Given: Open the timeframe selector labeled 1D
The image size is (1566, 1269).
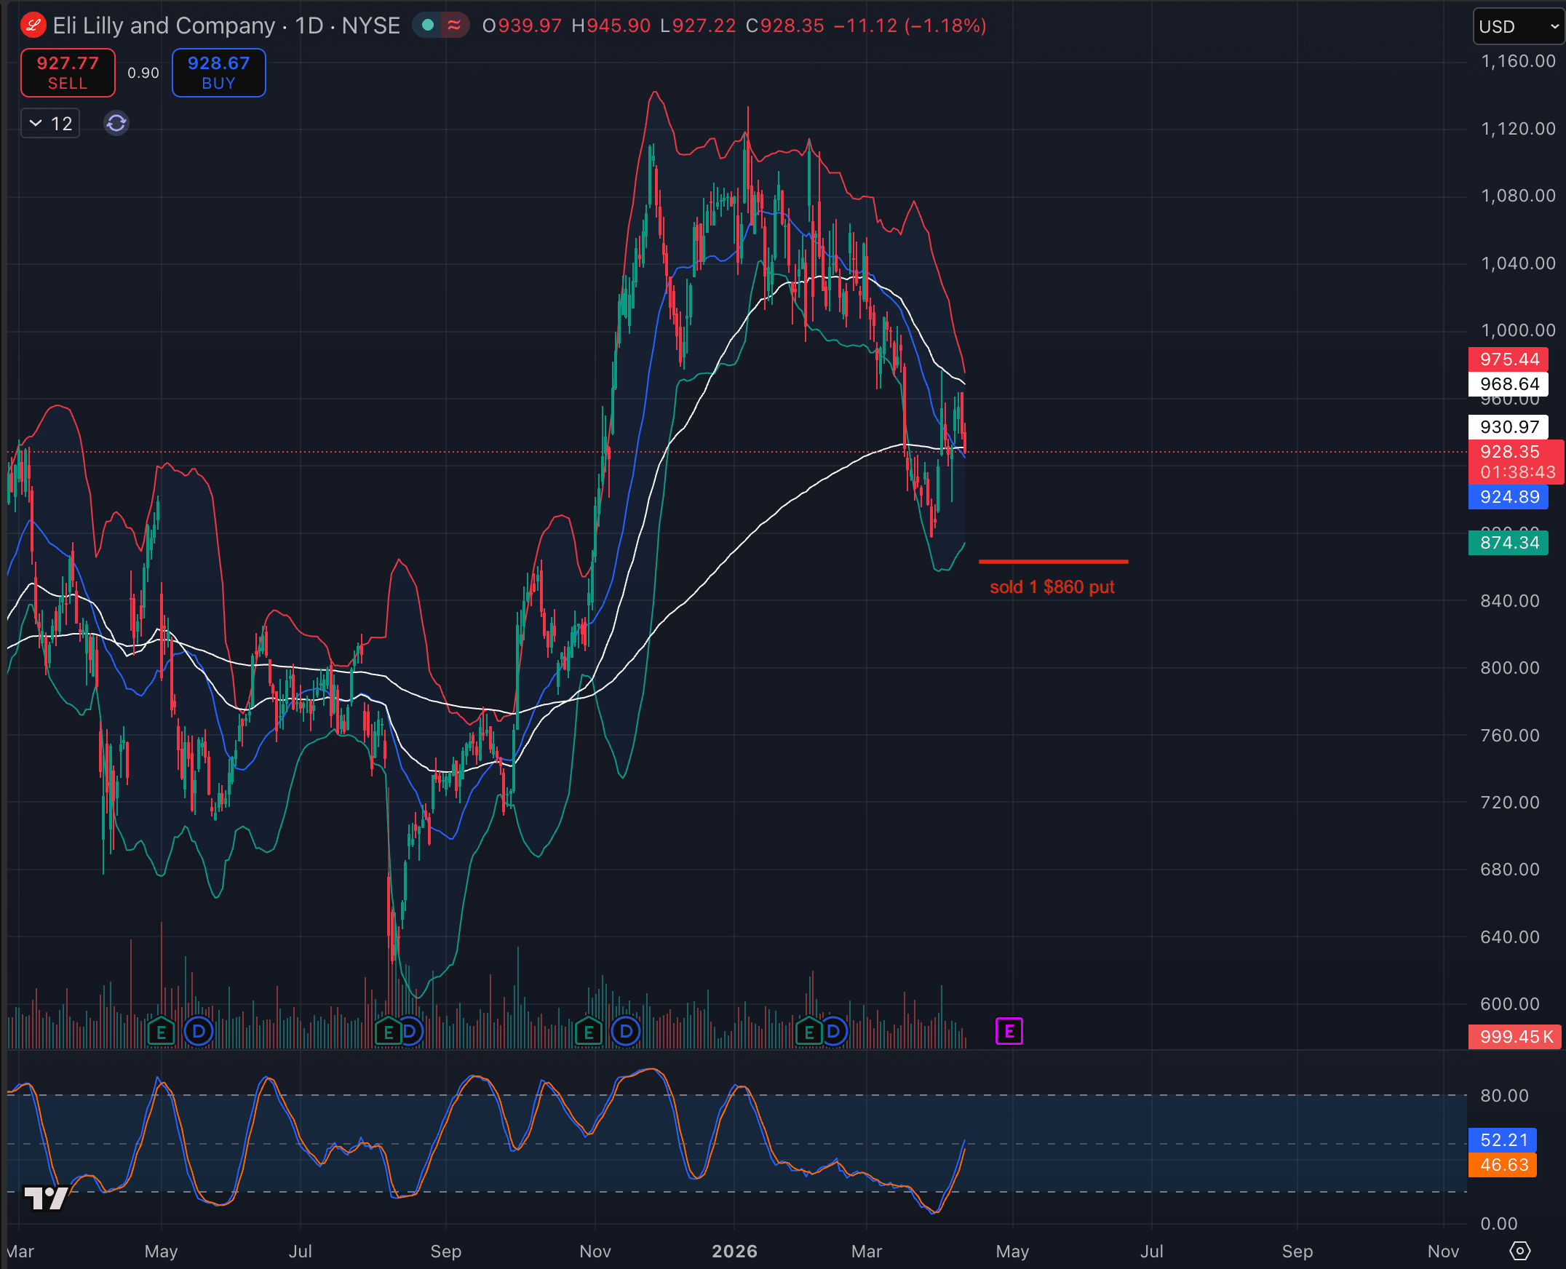Looking at the screenshot, I should (x=311, y=25).
